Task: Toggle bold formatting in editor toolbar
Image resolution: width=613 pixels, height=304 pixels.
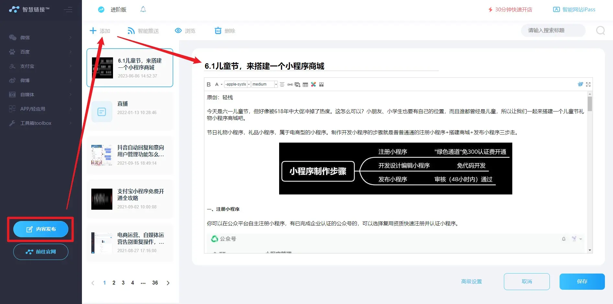Action: pos(209,85)
